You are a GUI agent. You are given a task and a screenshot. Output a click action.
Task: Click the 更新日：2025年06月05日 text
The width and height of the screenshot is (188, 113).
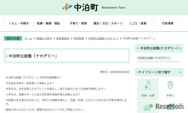coord(115,72)
